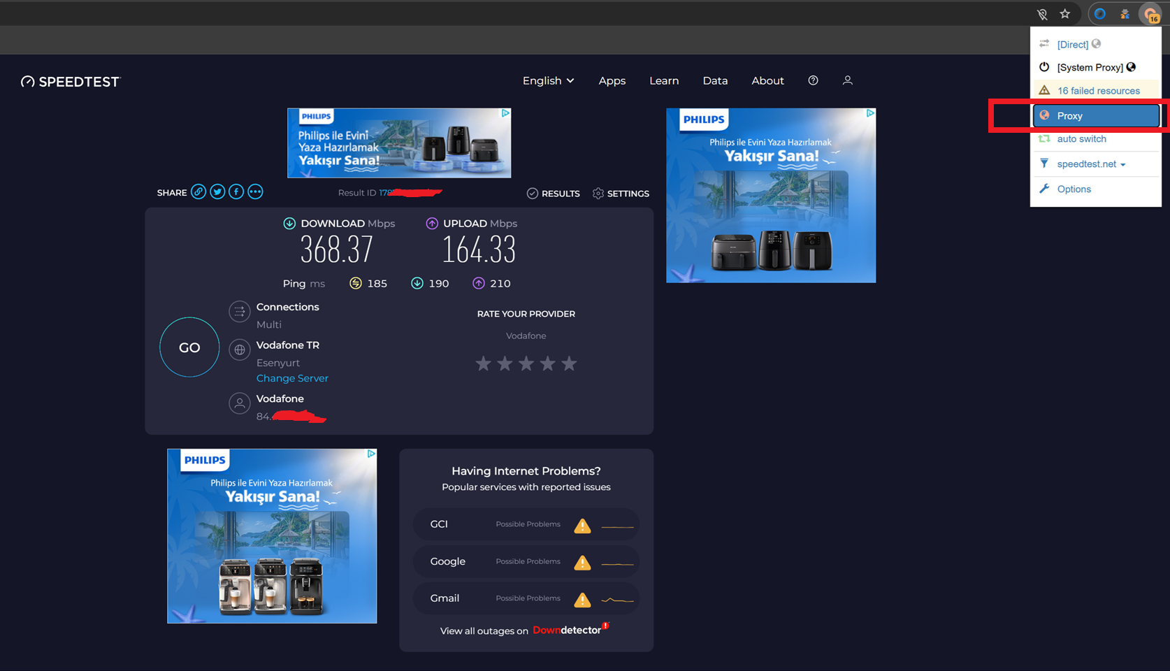Click the location blocked icon in address bar

(x=1042, y=14)
